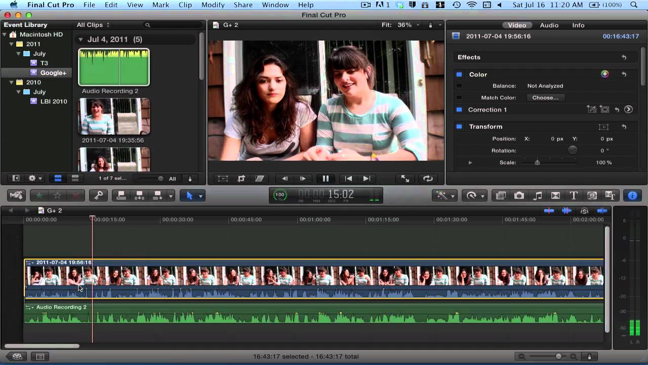Open the Retime speed menu

(x=475, y=196)
